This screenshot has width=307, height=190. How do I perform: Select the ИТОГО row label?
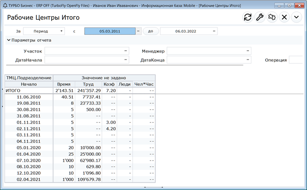pyautogui.click(x=13, y=91)
